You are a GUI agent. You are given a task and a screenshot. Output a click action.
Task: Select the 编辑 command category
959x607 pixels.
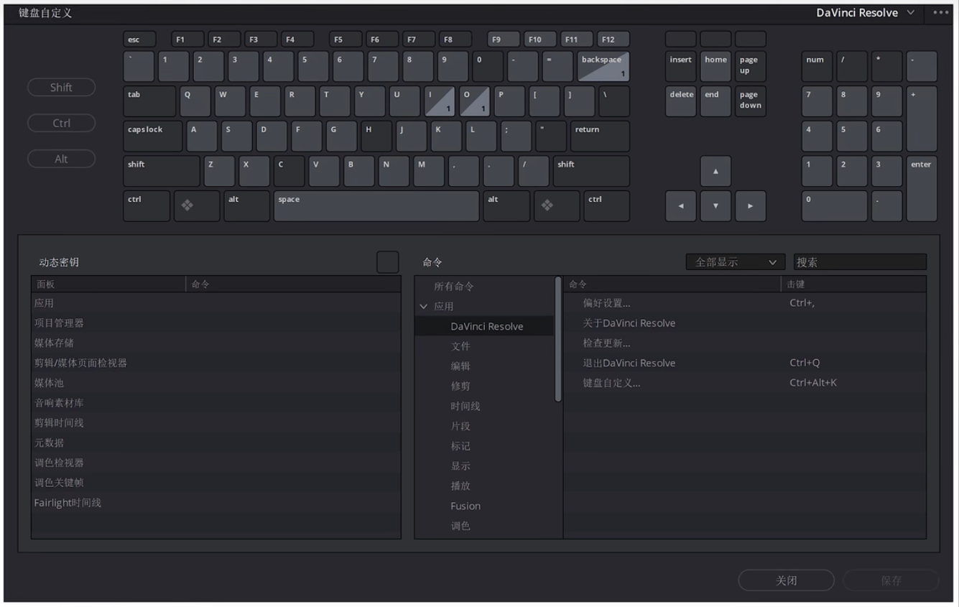pos(460,366)
